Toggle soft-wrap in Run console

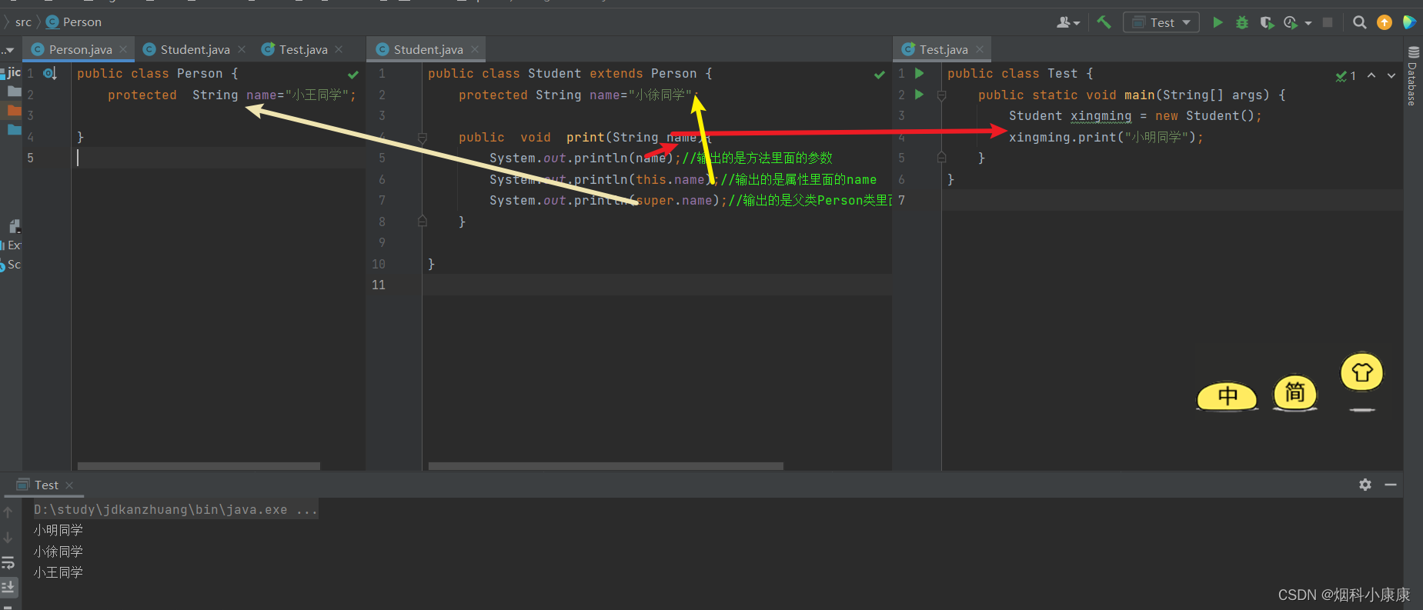tap(8, 562)
